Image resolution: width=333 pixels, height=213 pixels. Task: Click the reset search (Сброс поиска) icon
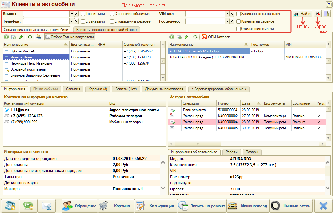(x=318, y=14)
